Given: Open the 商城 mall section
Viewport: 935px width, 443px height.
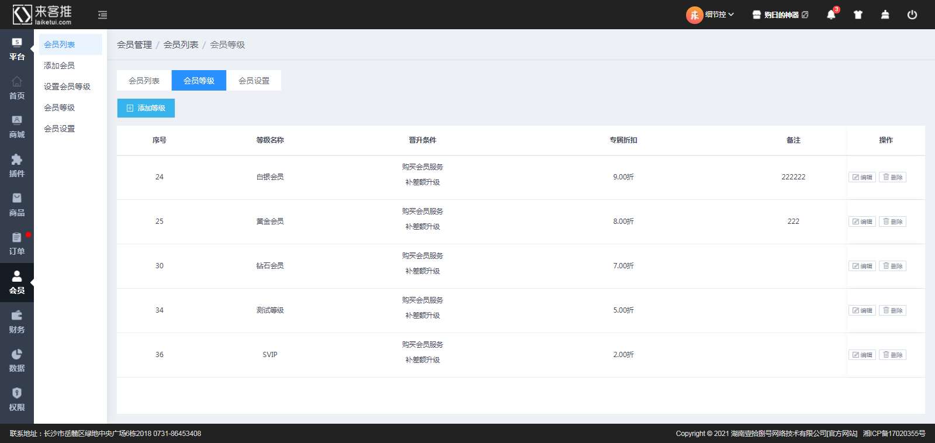Looking at the screenshot, I should (x=17, y=127).
